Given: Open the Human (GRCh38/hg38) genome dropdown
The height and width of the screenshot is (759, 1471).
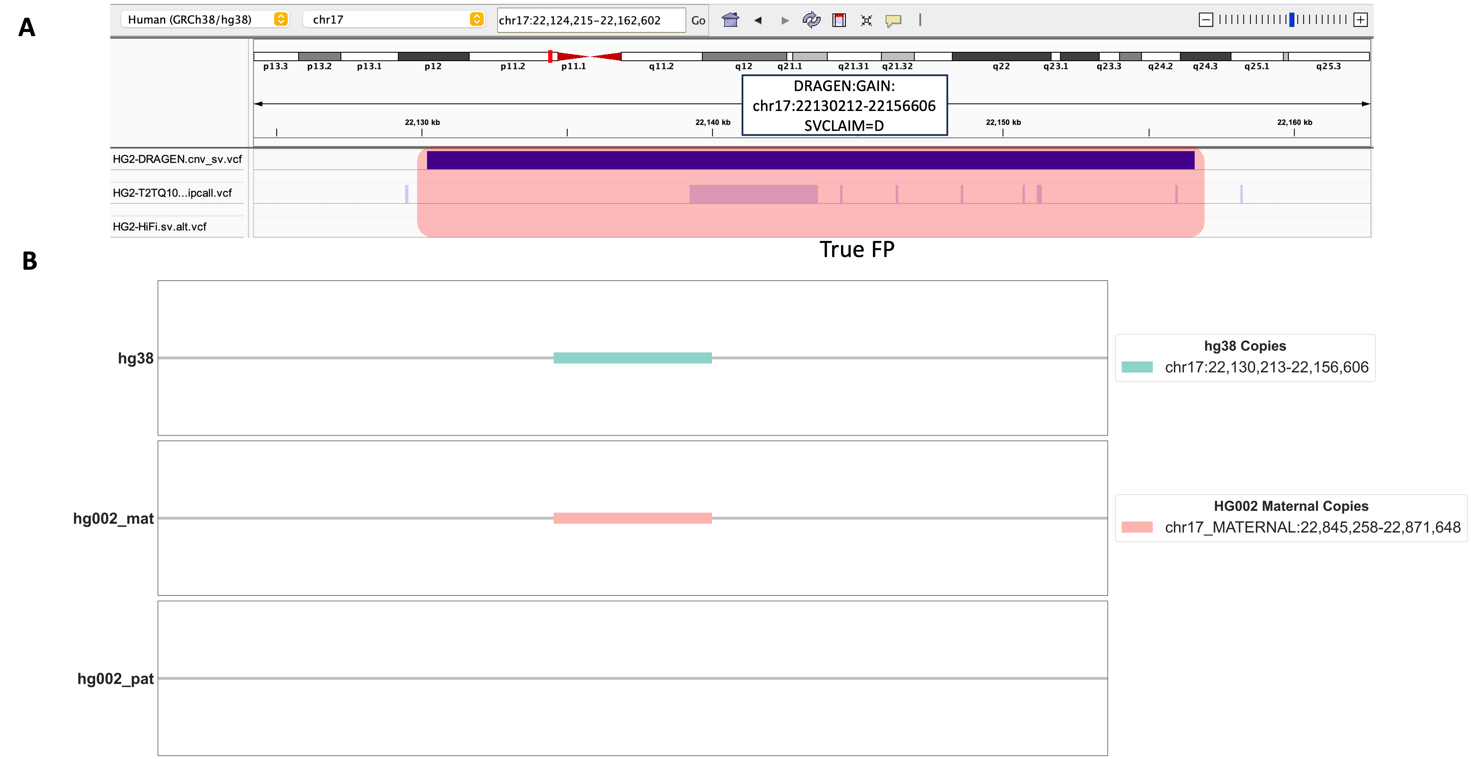Looking at the screenshot, I should [205, 19].
